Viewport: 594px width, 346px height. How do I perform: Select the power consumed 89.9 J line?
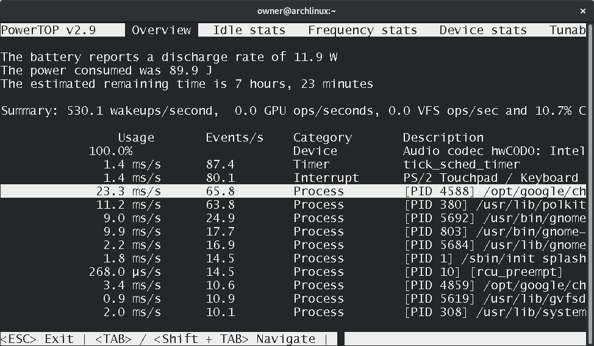pyautogui.click(x=107, y=71)
